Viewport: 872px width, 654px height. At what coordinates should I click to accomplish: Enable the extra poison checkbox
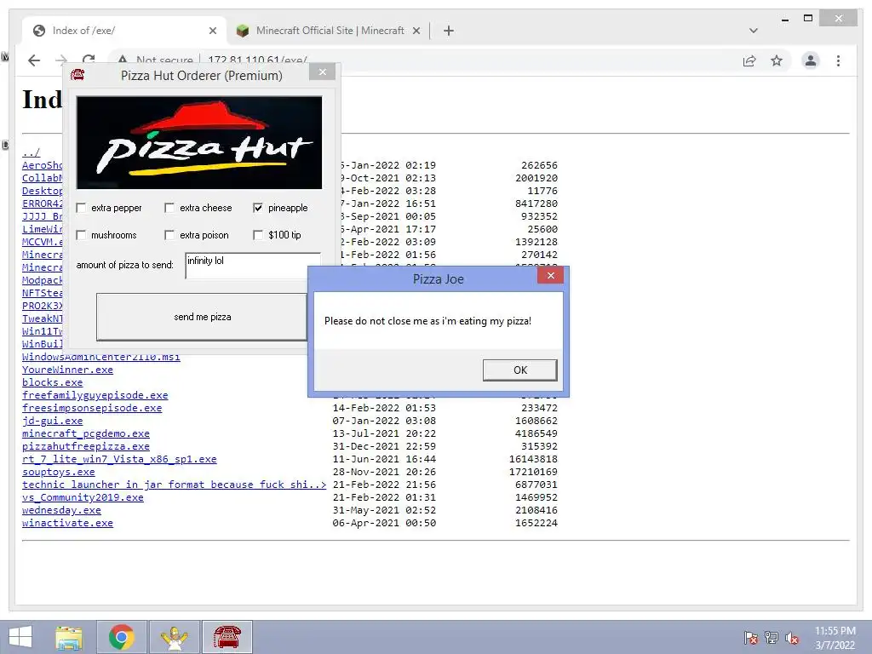[169, 235]
